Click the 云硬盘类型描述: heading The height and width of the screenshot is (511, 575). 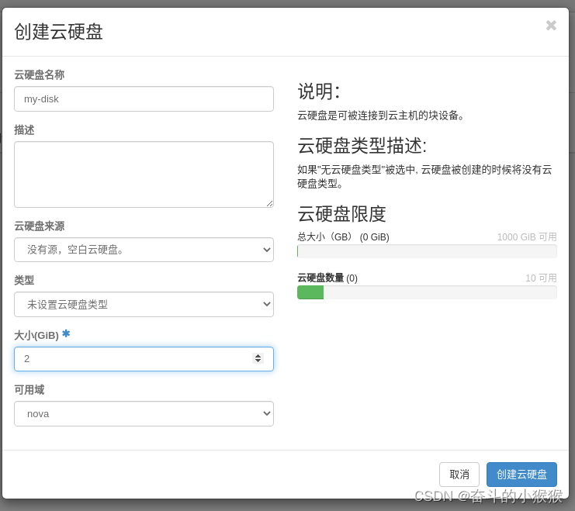pos(362,146)
